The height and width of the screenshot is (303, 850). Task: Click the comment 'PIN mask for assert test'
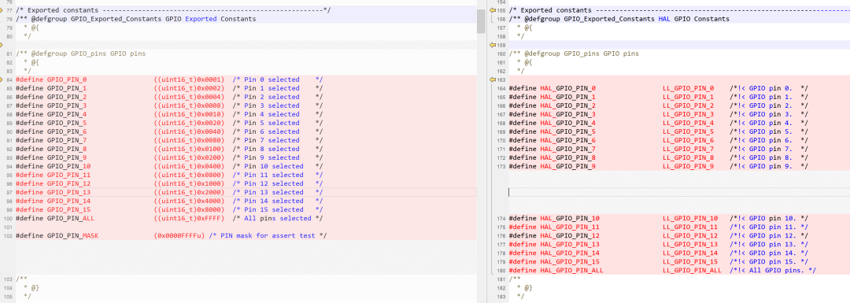coord(268,236)
